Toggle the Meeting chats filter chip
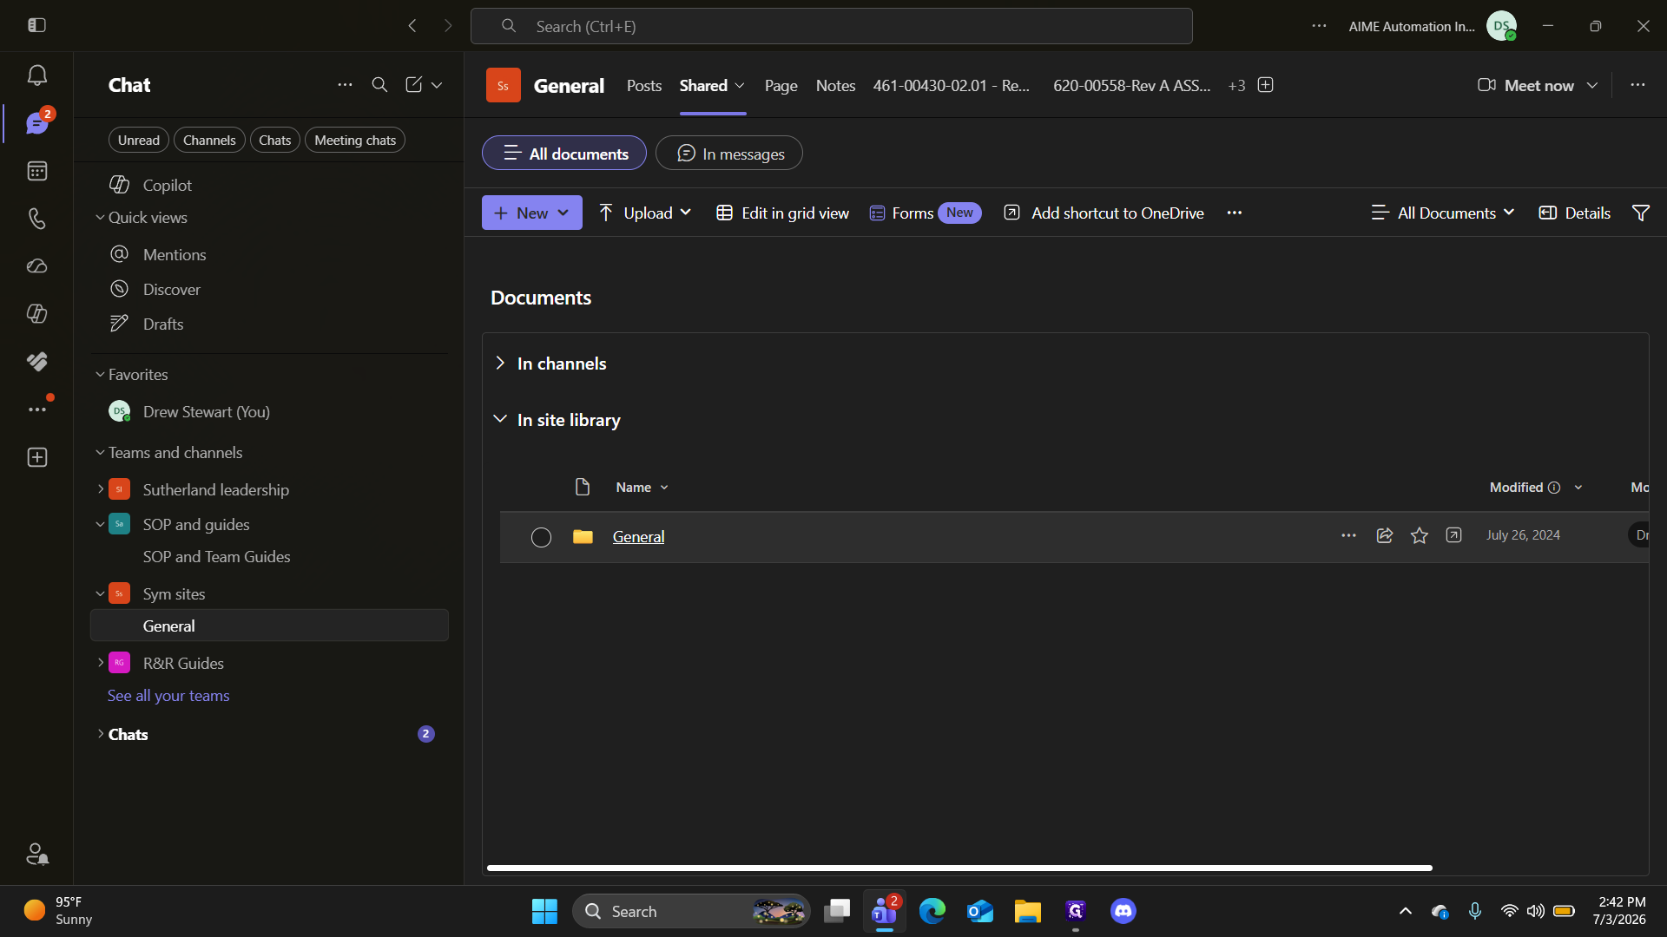The image size is (1667, 937). click(355, 140)
